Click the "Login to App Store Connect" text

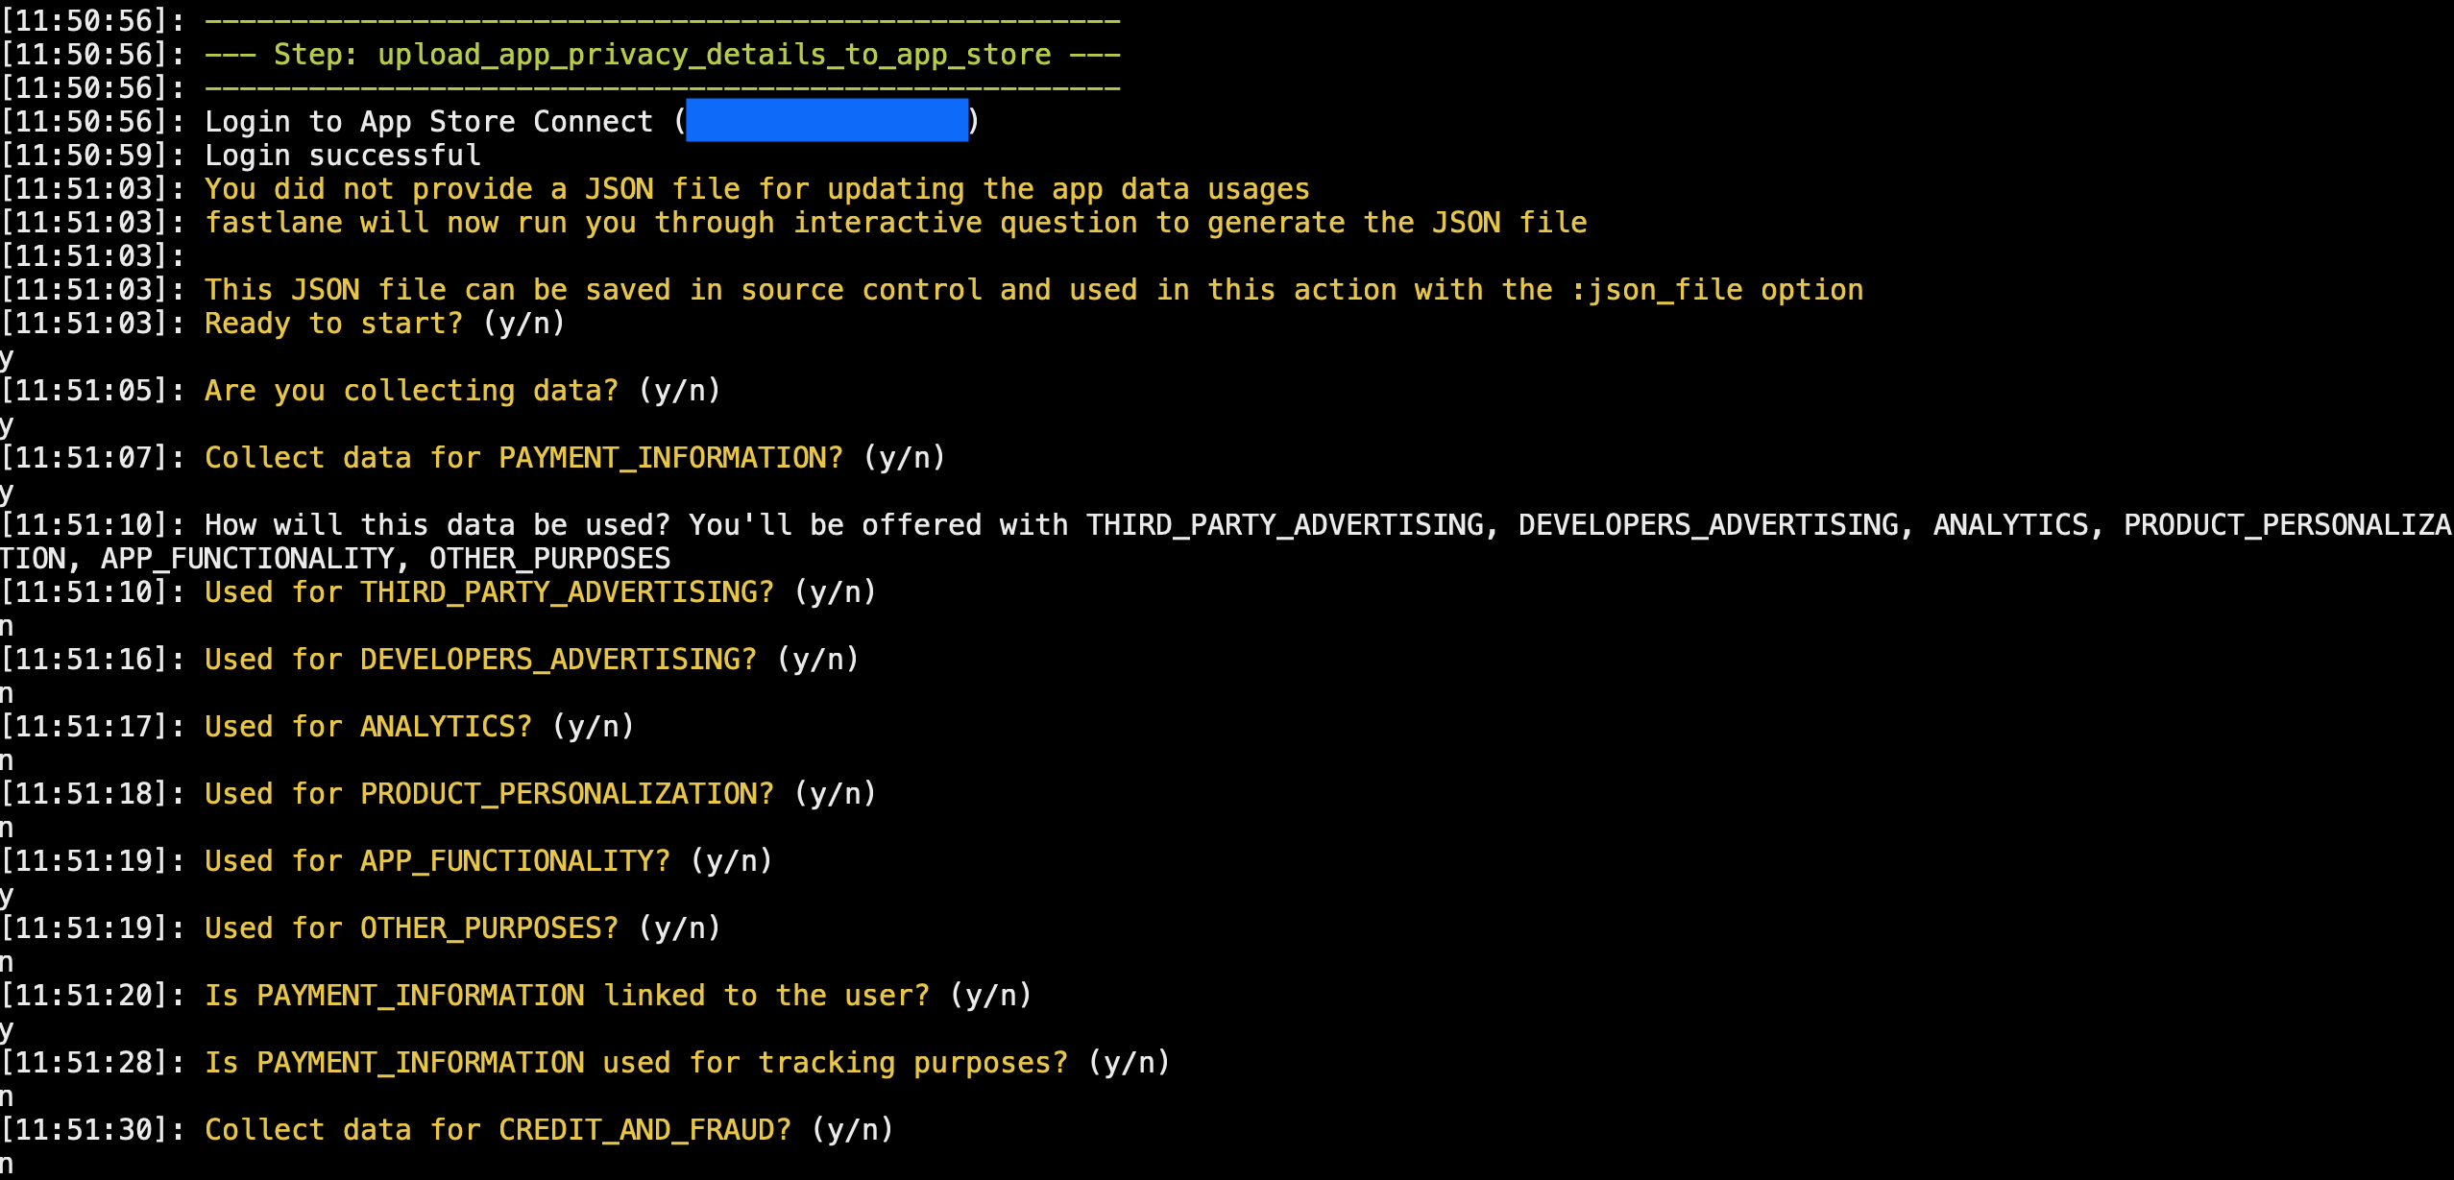click(x=428, y=122)
